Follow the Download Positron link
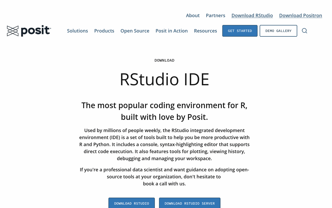This screenshot has height=208, width=332. [x=301, y=15]
